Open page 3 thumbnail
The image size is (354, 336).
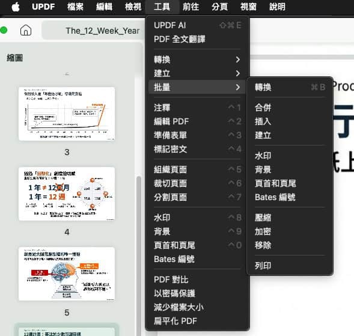point(67,114)
